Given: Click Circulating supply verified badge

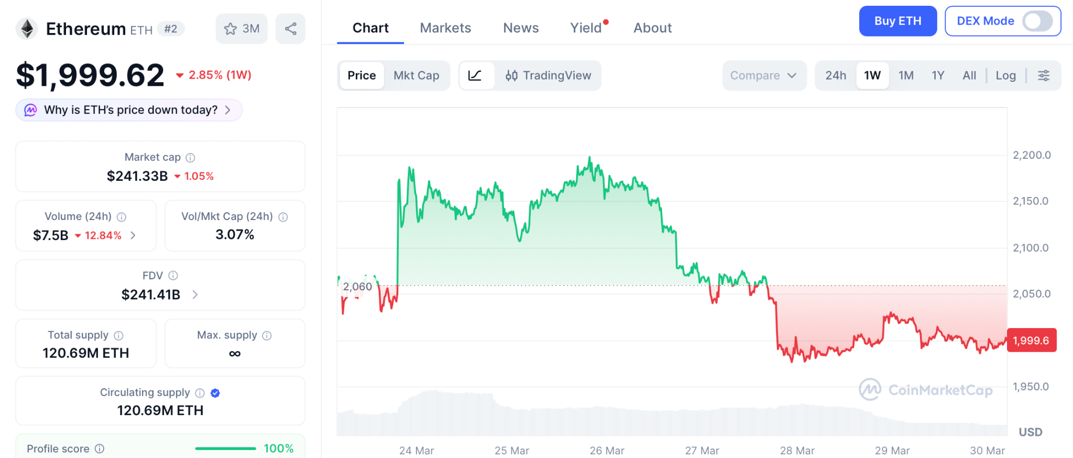Looking at the screenshot, I should point(215,393).
